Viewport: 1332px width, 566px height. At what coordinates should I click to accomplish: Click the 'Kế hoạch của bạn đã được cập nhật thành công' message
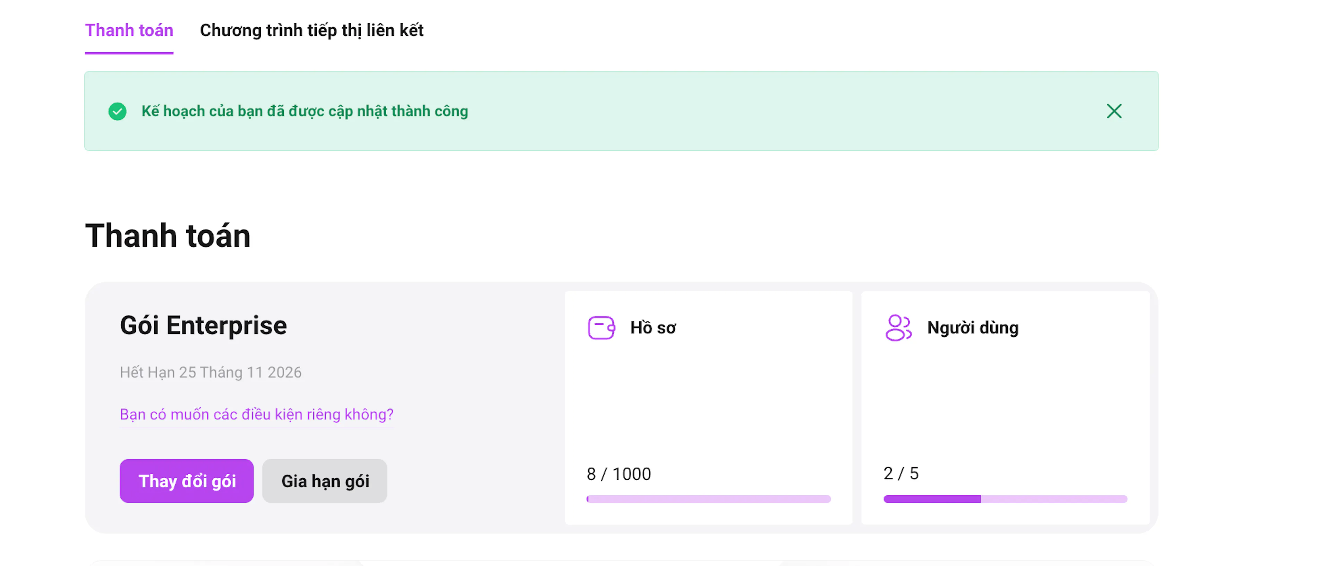click(x=305, y=111)
